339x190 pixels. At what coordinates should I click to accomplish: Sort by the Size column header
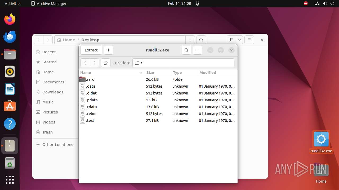coord(158,73)
